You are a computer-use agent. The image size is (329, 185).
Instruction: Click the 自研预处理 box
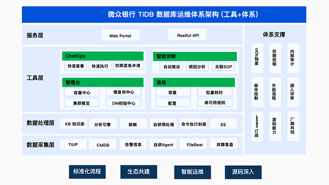[x=163, y=124]
